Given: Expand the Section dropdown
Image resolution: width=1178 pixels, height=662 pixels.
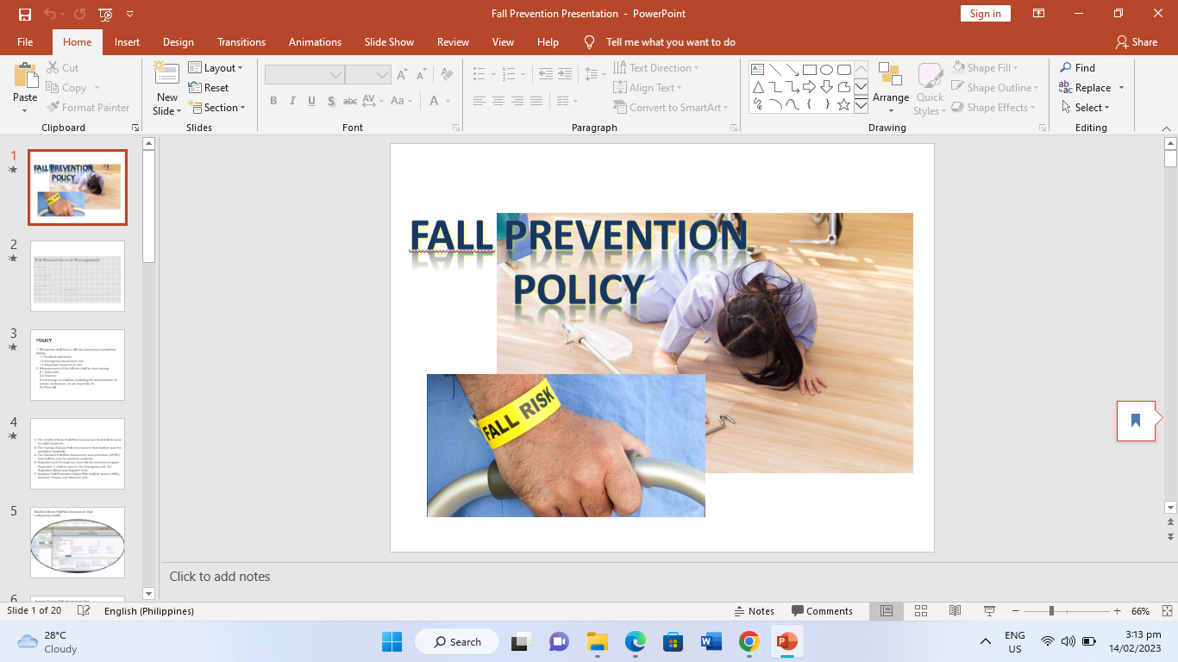Looking at the screenshot, I should [217, 108].
